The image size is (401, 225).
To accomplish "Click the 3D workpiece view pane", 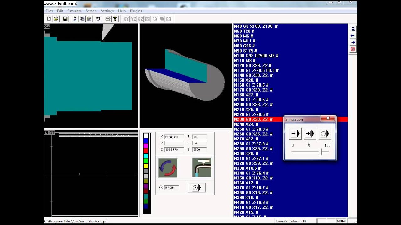I will pos(186,76).
